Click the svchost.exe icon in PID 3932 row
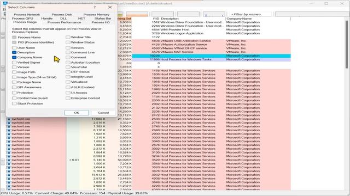Screen dimensions: 350x196 click(x=9, y=175)
